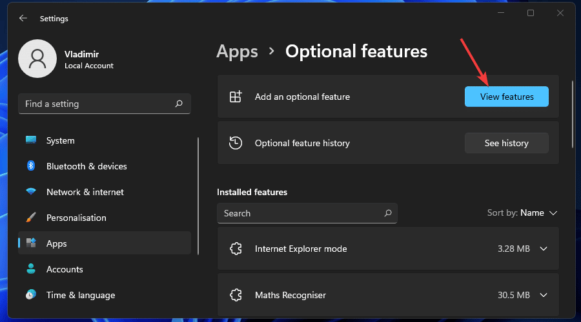Click the Optional feature history clock icon

tap(236, 143)
